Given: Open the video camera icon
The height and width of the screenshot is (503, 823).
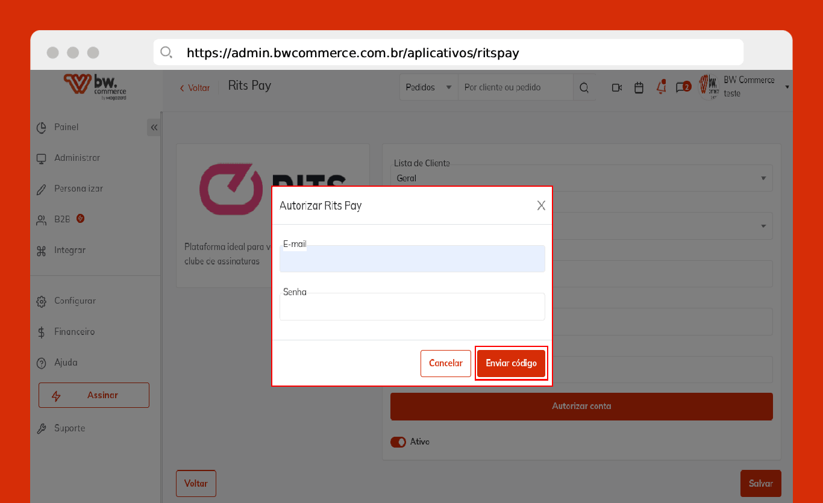Looking at the screenshot, I should [617, 88].
